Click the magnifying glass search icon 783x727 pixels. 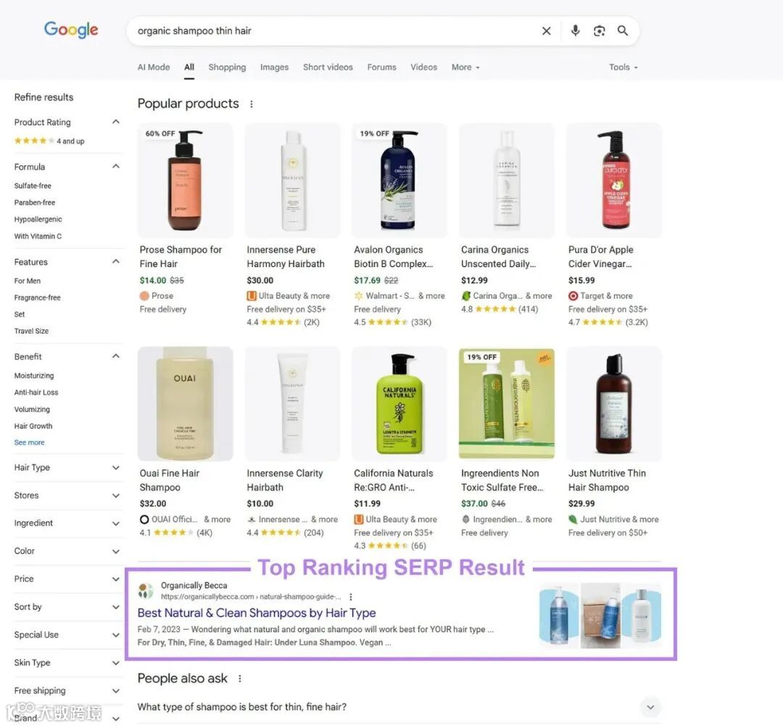pyautogui.click(x=623, y=31)
